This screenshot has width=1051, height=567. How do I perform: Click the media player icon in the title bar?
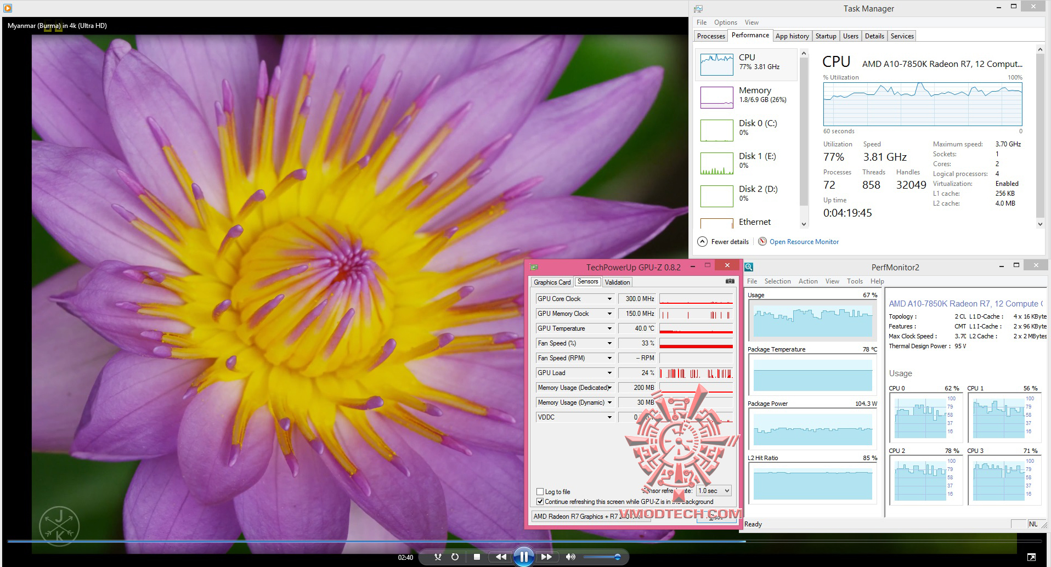click(8, 8)
